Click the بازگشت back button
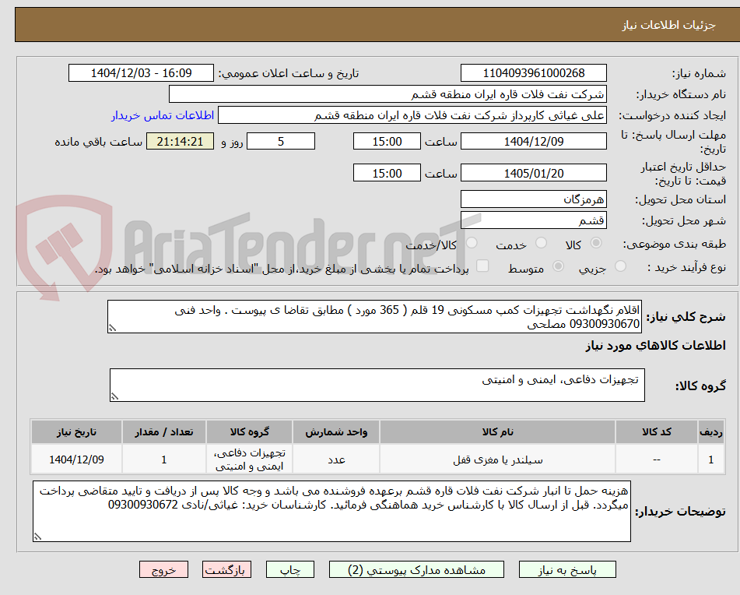740x595 pixels. coord(226,569)
